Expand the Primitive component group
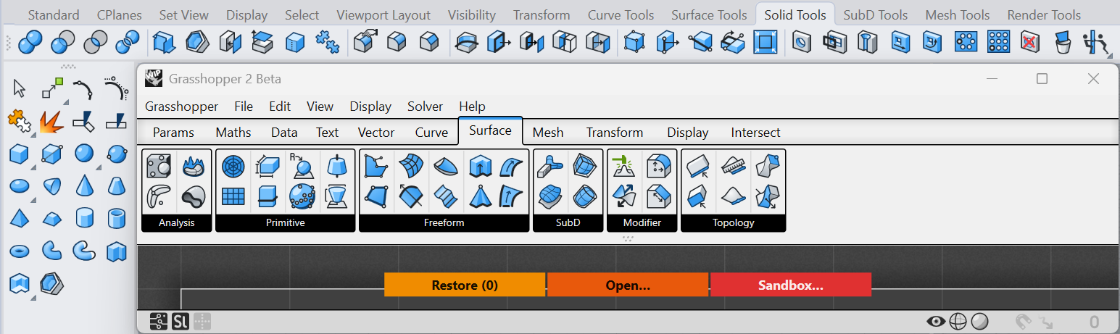The height and width of the screenshot is (334, 1120). coord(286,223)
